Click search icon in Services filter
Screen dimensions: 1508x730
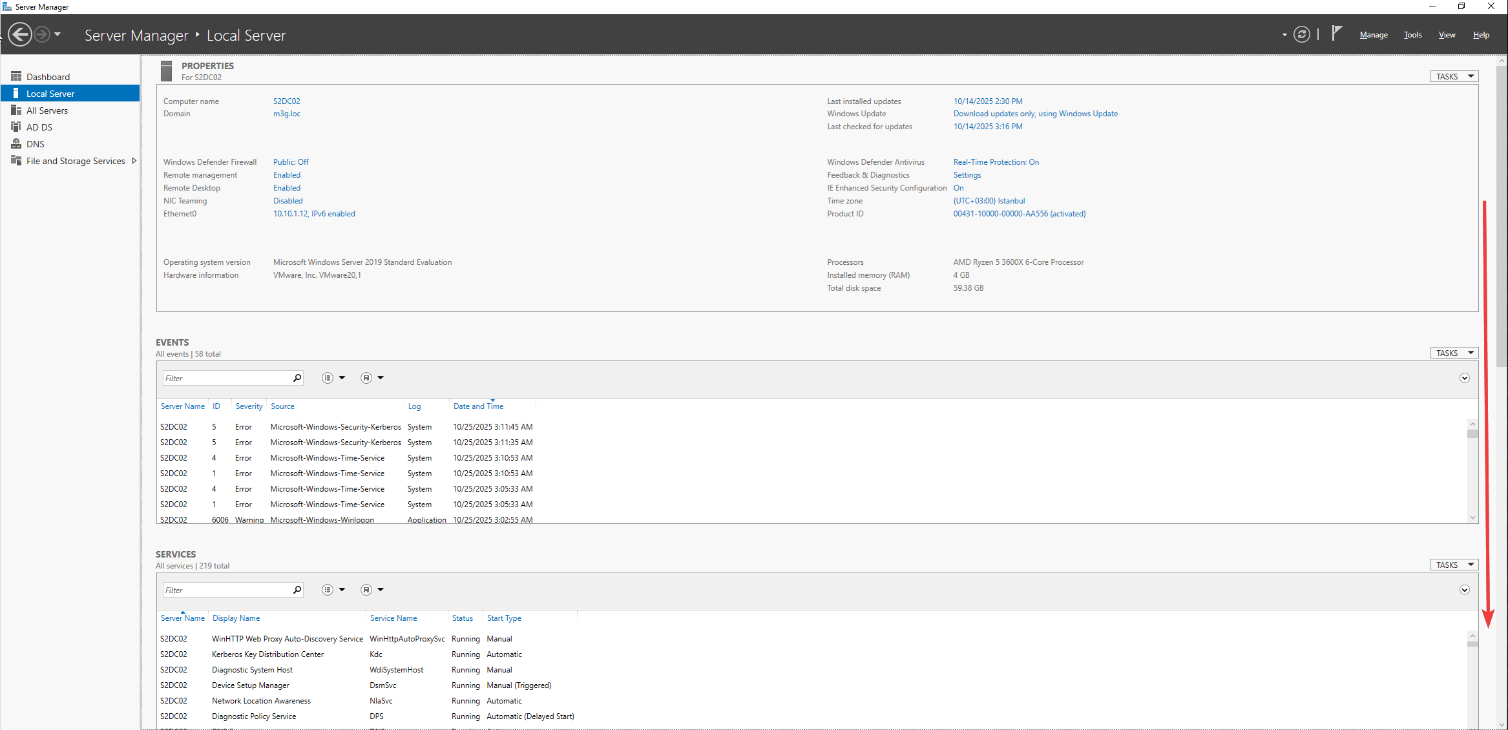(297, 590)
